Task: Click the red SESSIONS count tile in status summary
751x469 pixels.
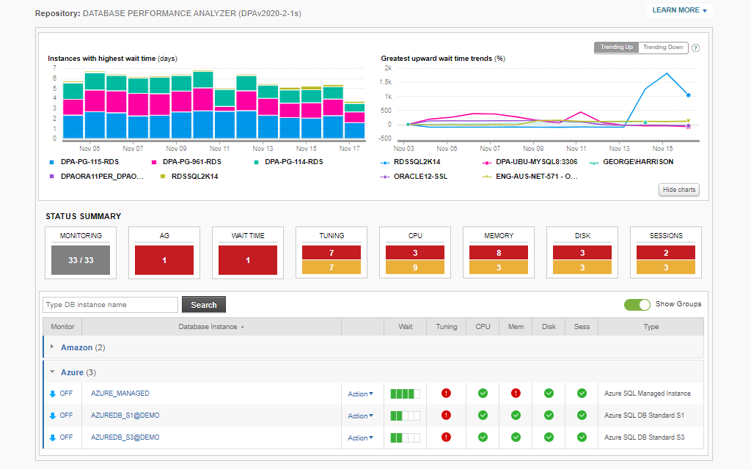Action: tap(664, 253)
